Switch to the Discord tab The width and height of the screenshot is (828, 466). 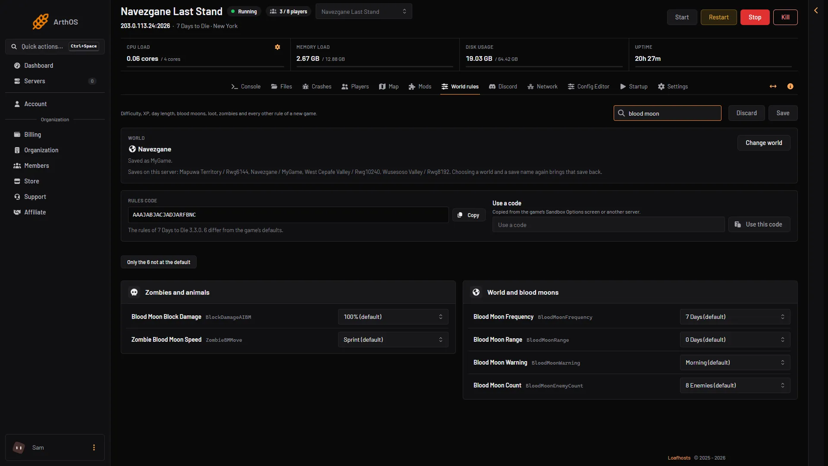[502, 87]
